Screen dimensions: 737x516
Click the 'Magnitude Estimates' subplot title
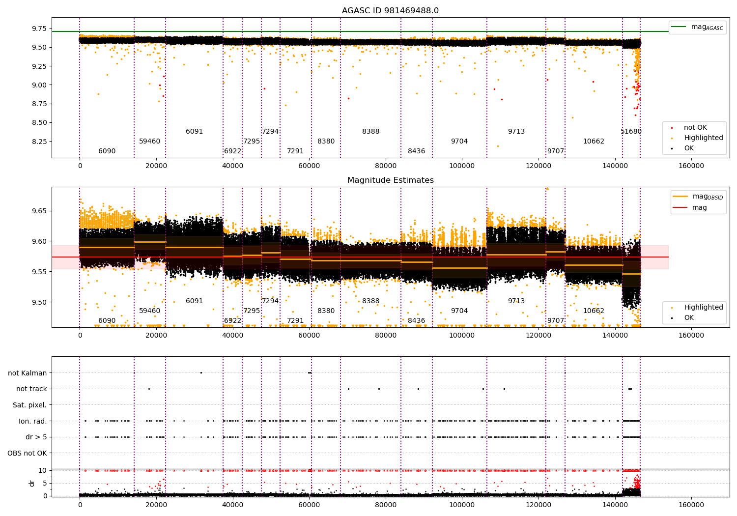(391, 180)
